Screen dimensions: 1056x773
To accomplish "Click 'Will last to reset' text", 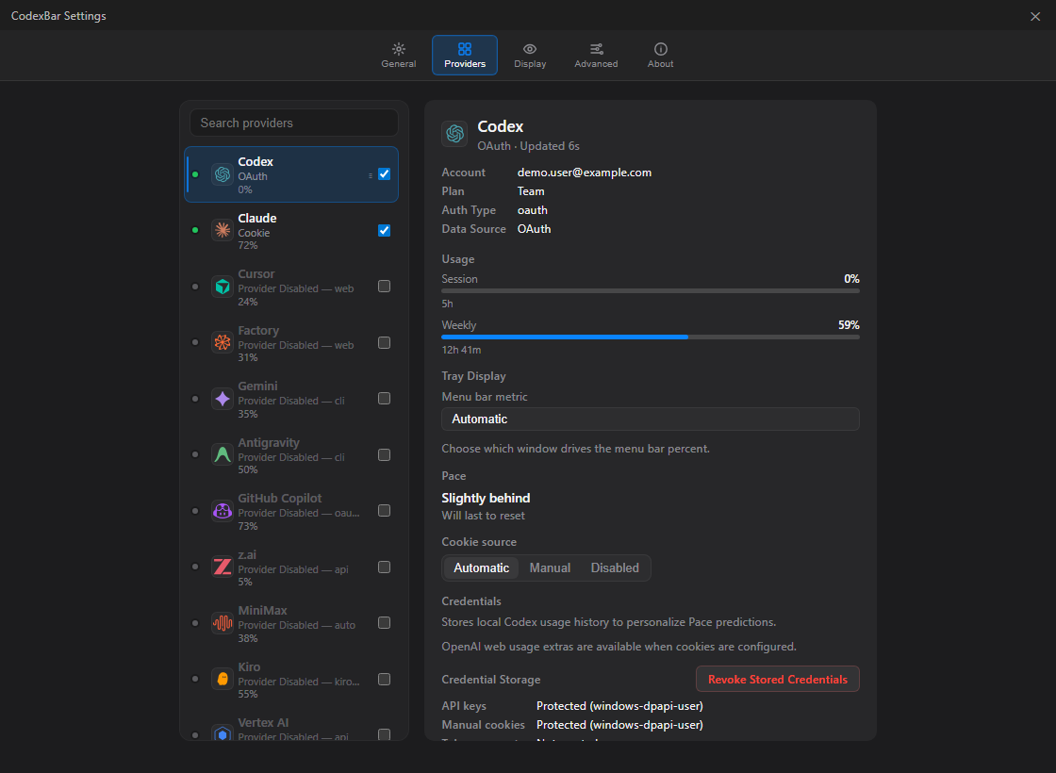I will [x=483, y=516].
